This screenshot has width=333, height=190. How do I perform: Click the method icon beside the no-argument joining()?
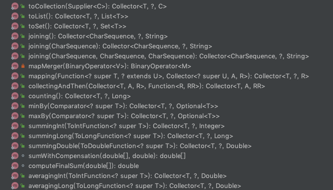[14, 36]
